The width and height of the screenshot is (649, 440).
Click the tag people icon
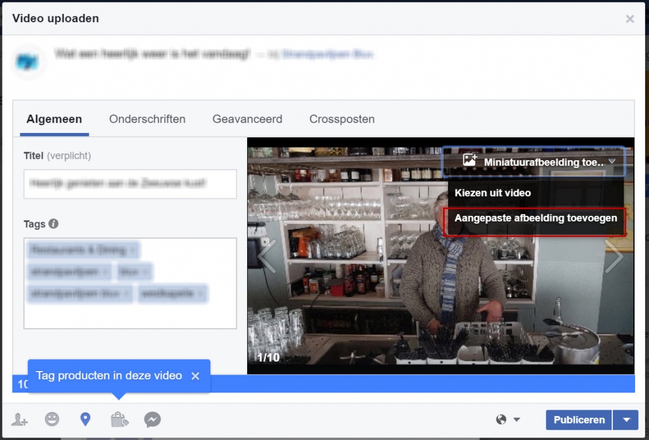point(19,419)
